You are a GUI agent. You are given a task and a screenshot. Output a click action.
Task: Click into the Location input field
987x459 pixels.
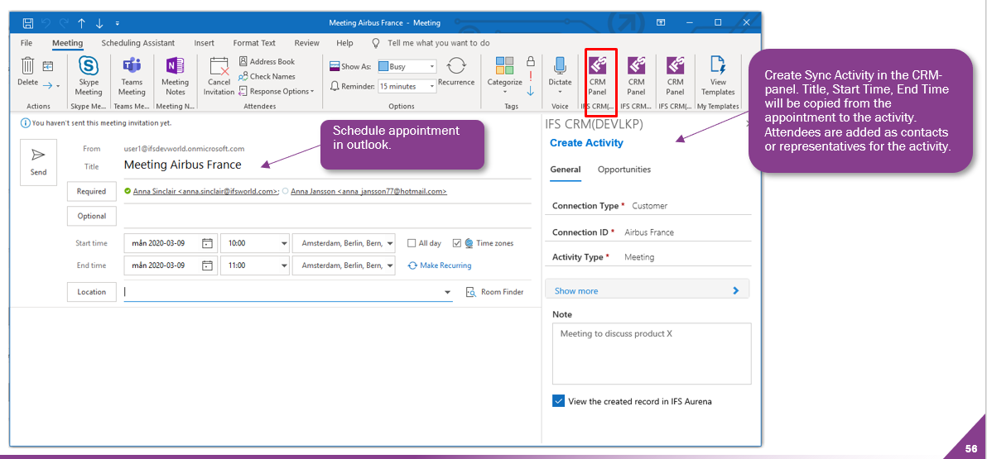pyautogui.click(x=282, y=292)
